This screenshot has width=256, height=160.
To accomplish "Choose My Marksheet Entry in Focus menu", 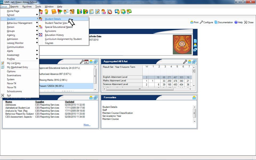I will (20, 67).
